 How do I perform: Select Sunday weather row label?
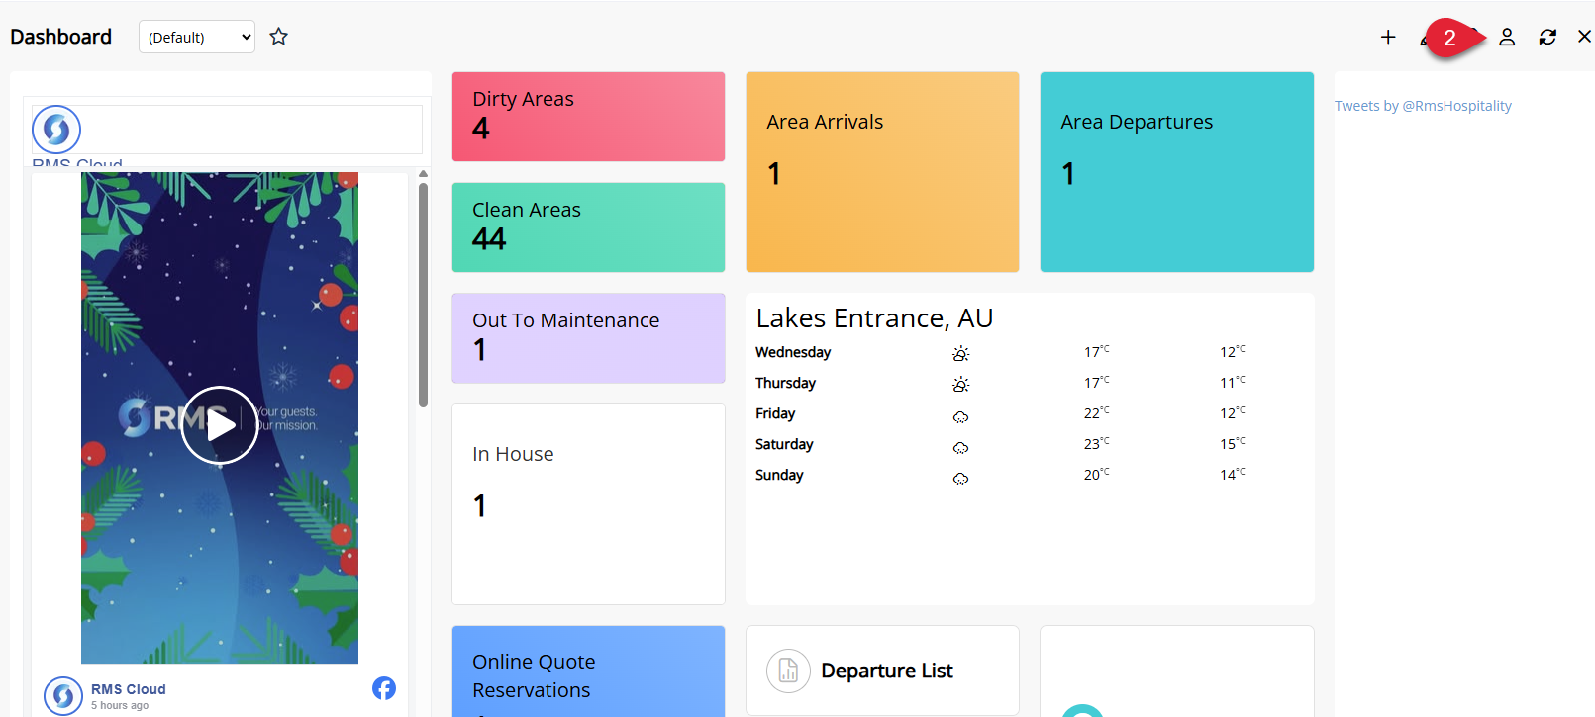tap(779, 475)
